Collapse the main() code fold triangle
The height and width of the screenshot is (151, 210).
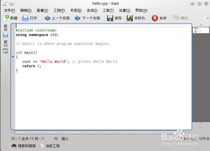[13, 57]
